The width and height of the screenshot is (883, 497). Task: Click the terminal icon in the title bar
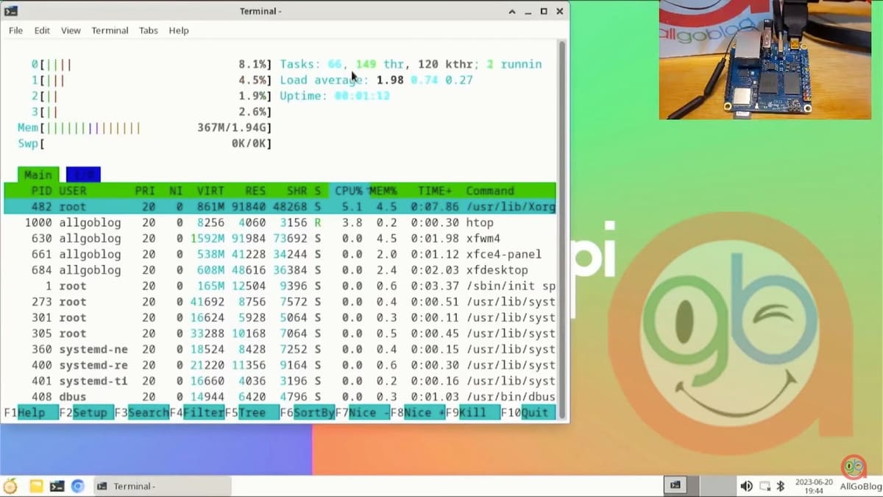(11, 11)
